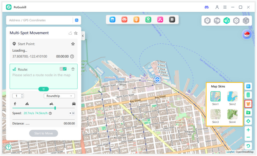This screenshot has height=156, width=257.
Task: Delete the route using trash icon
Action: (73, 69)
